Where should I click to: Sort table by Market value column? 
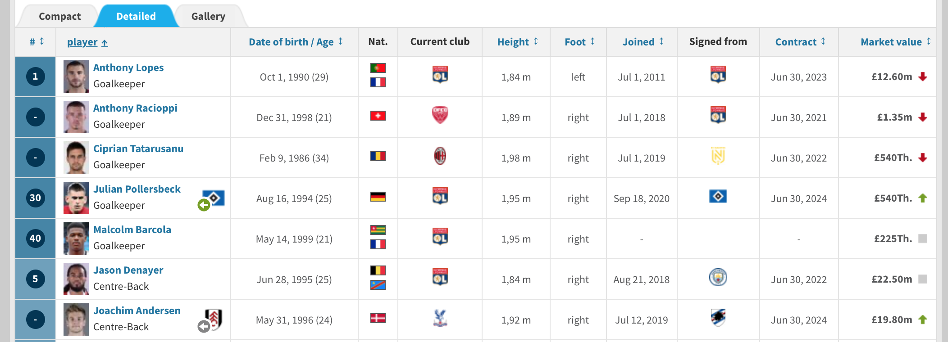click(x=895, y=42)
